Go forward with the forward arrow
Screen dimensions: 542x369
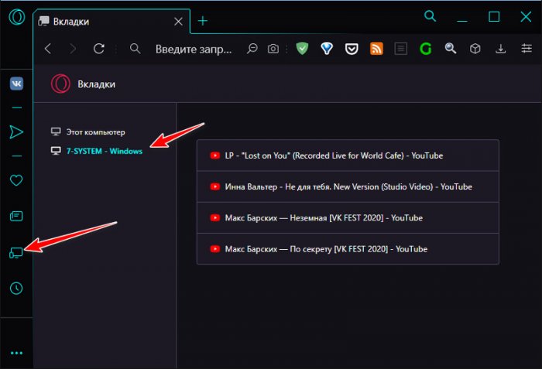(73, 49)
